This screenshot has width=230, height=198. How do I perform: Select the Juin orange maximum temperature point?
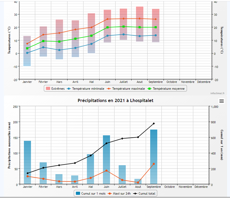(107, 19)
